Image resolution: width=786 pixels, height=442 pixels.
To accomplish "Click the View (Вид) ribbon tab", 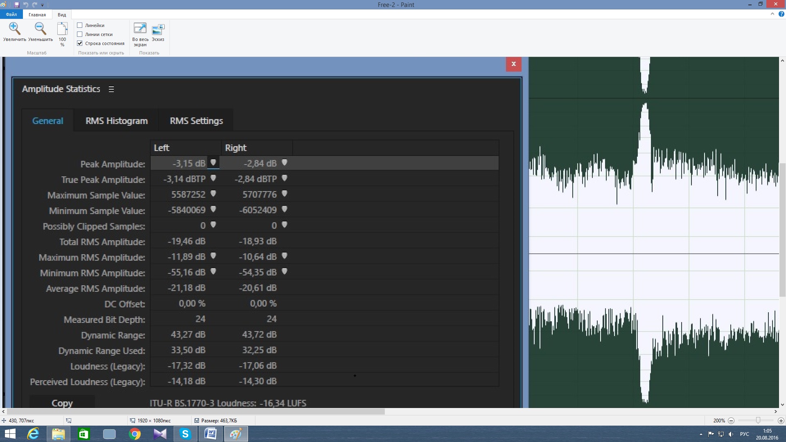I will tap(62, 15).
